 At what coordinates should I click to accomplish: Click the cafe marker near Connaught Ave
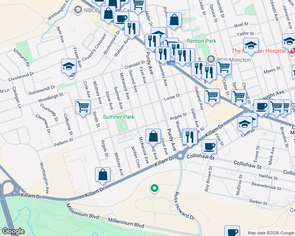(x=261, y=108)
